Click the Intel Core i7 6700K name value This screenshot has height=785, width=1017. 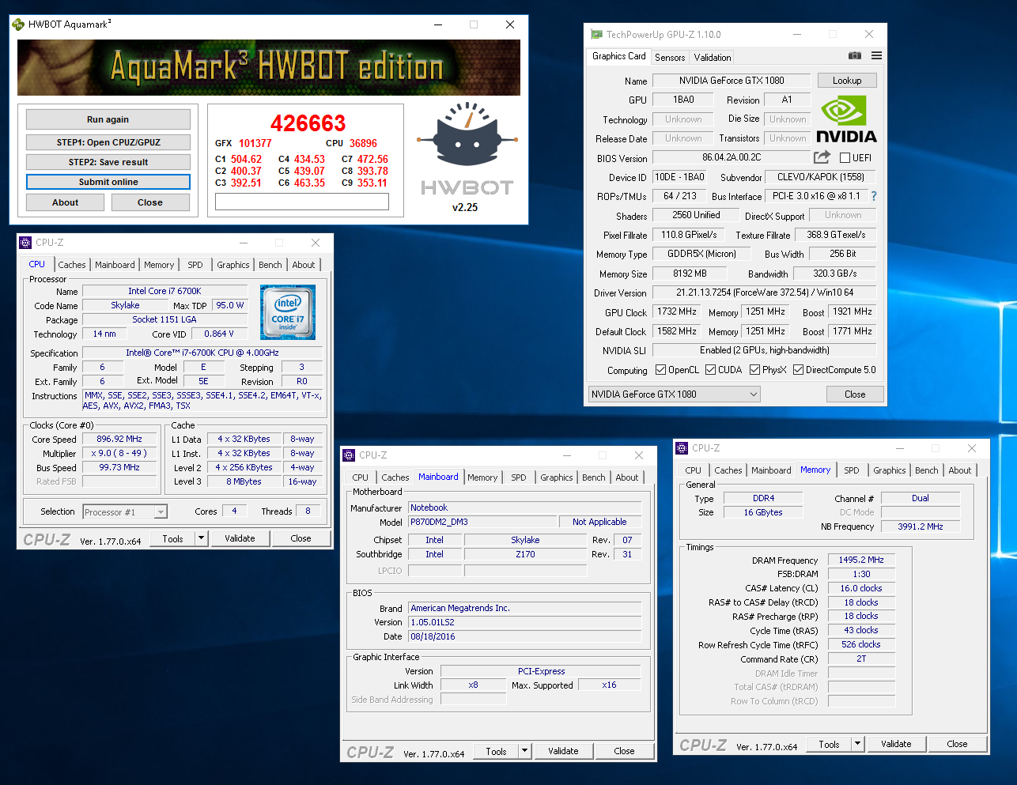click(164, 291)
